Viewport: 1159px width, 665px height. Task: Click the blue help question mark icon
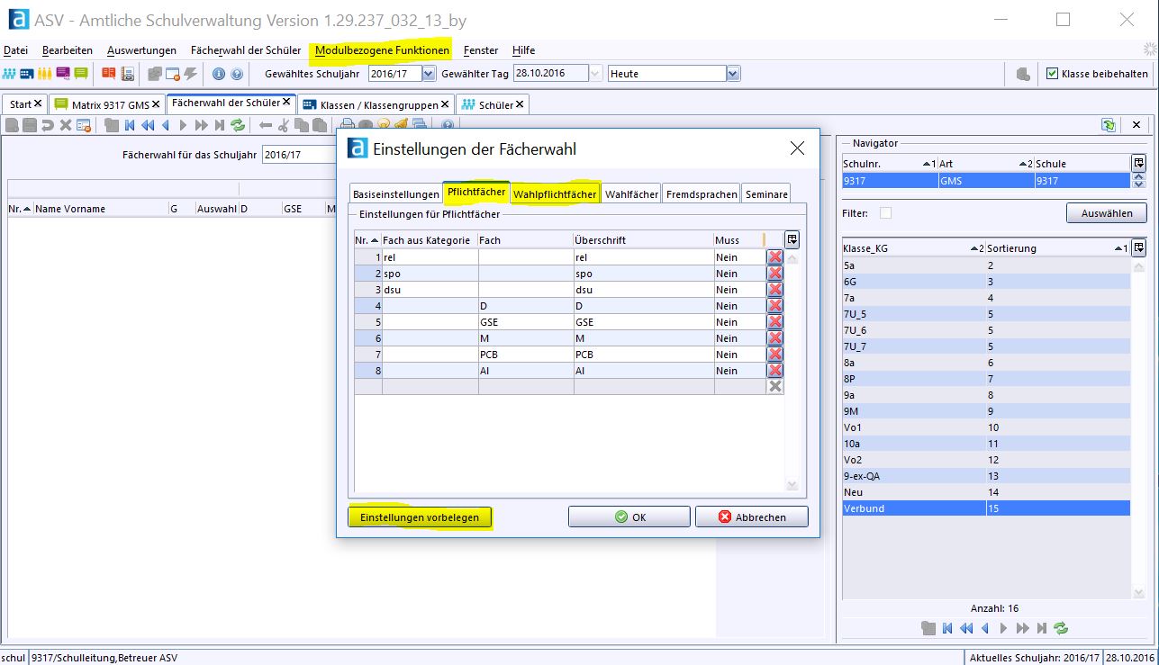237,74
